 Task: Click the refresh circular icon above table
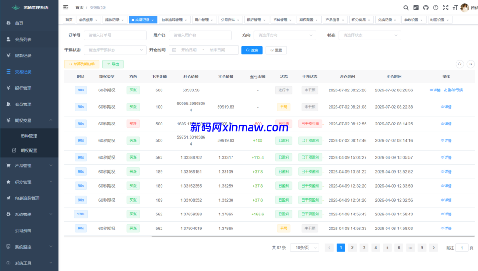click(471, 64)
